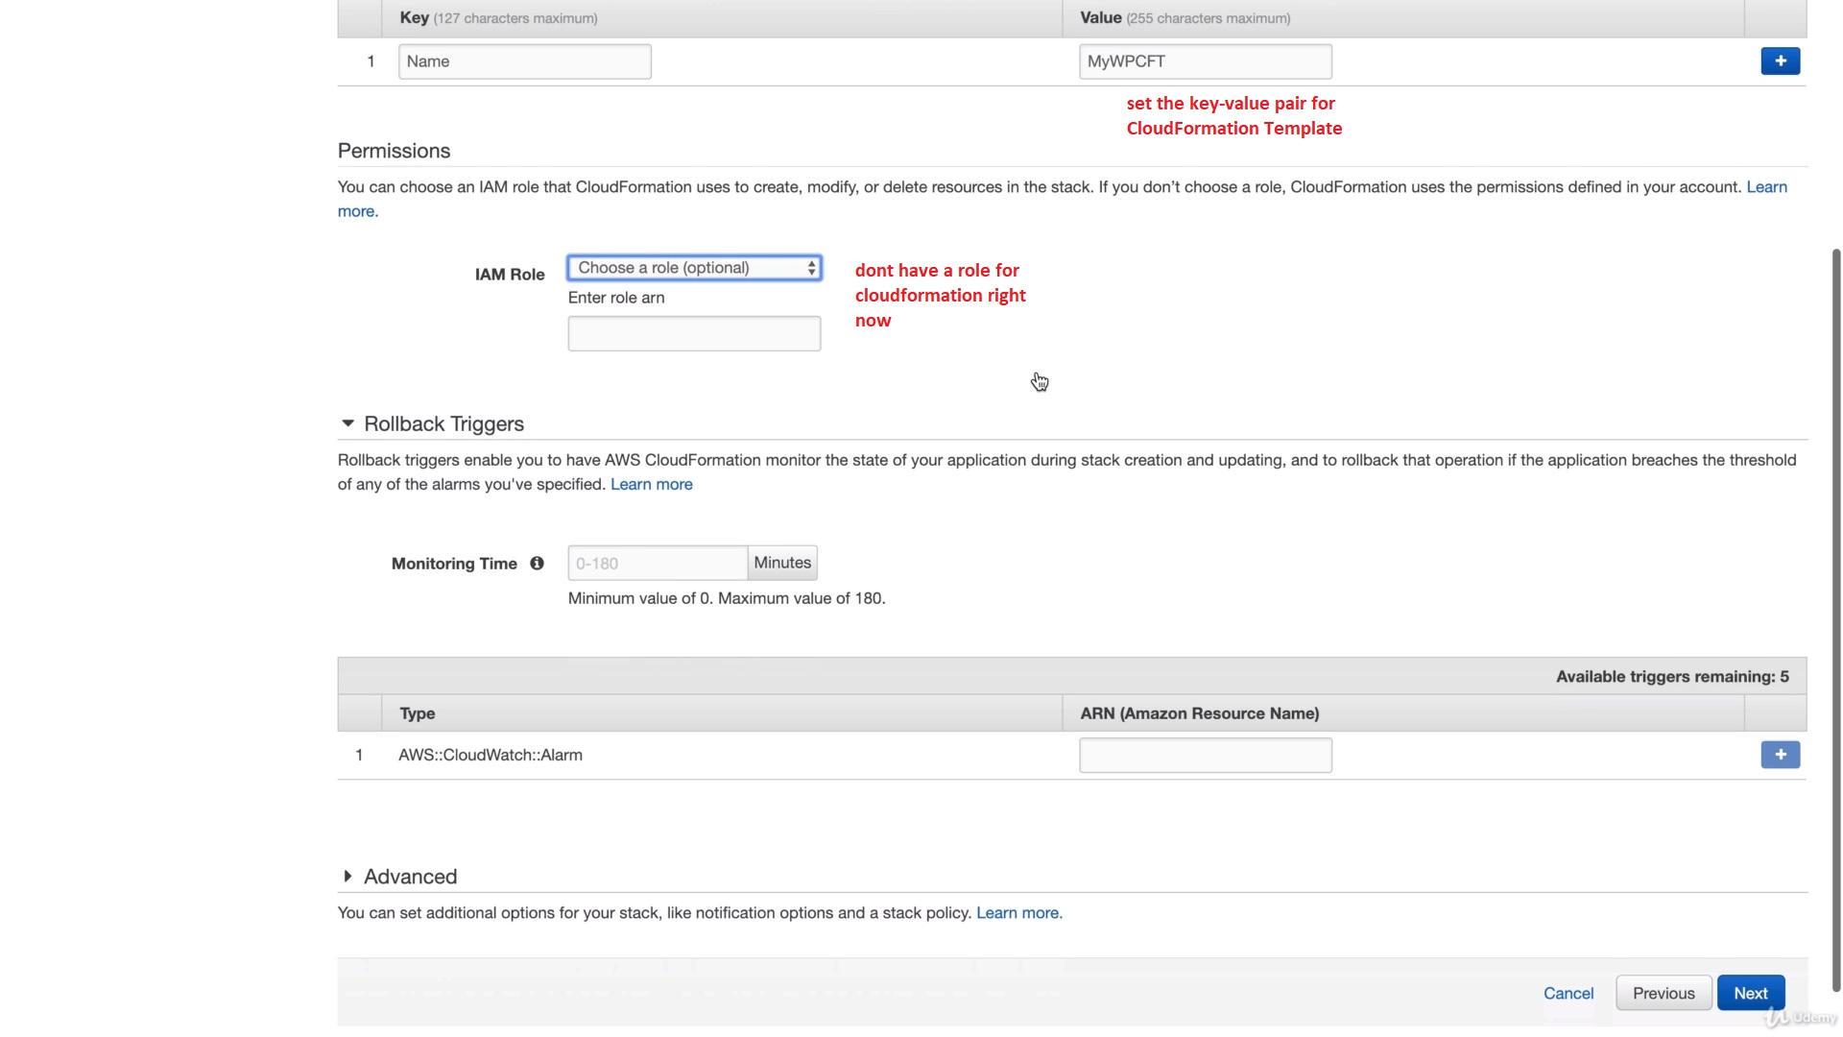The height and width of the screenshot is (1037, 1843).
Task: Expand the Advanced section
Action: 348,877
